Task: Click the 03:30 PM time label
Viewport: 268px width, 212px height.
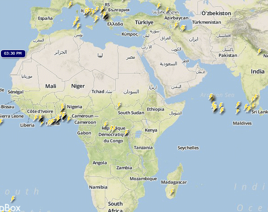Action: pos(13,54)
